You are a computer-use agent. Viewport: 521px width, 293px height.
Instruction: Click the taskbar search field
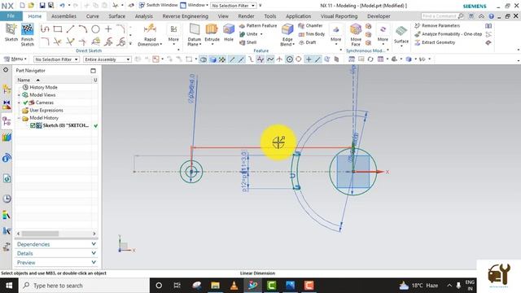(84, 286)
